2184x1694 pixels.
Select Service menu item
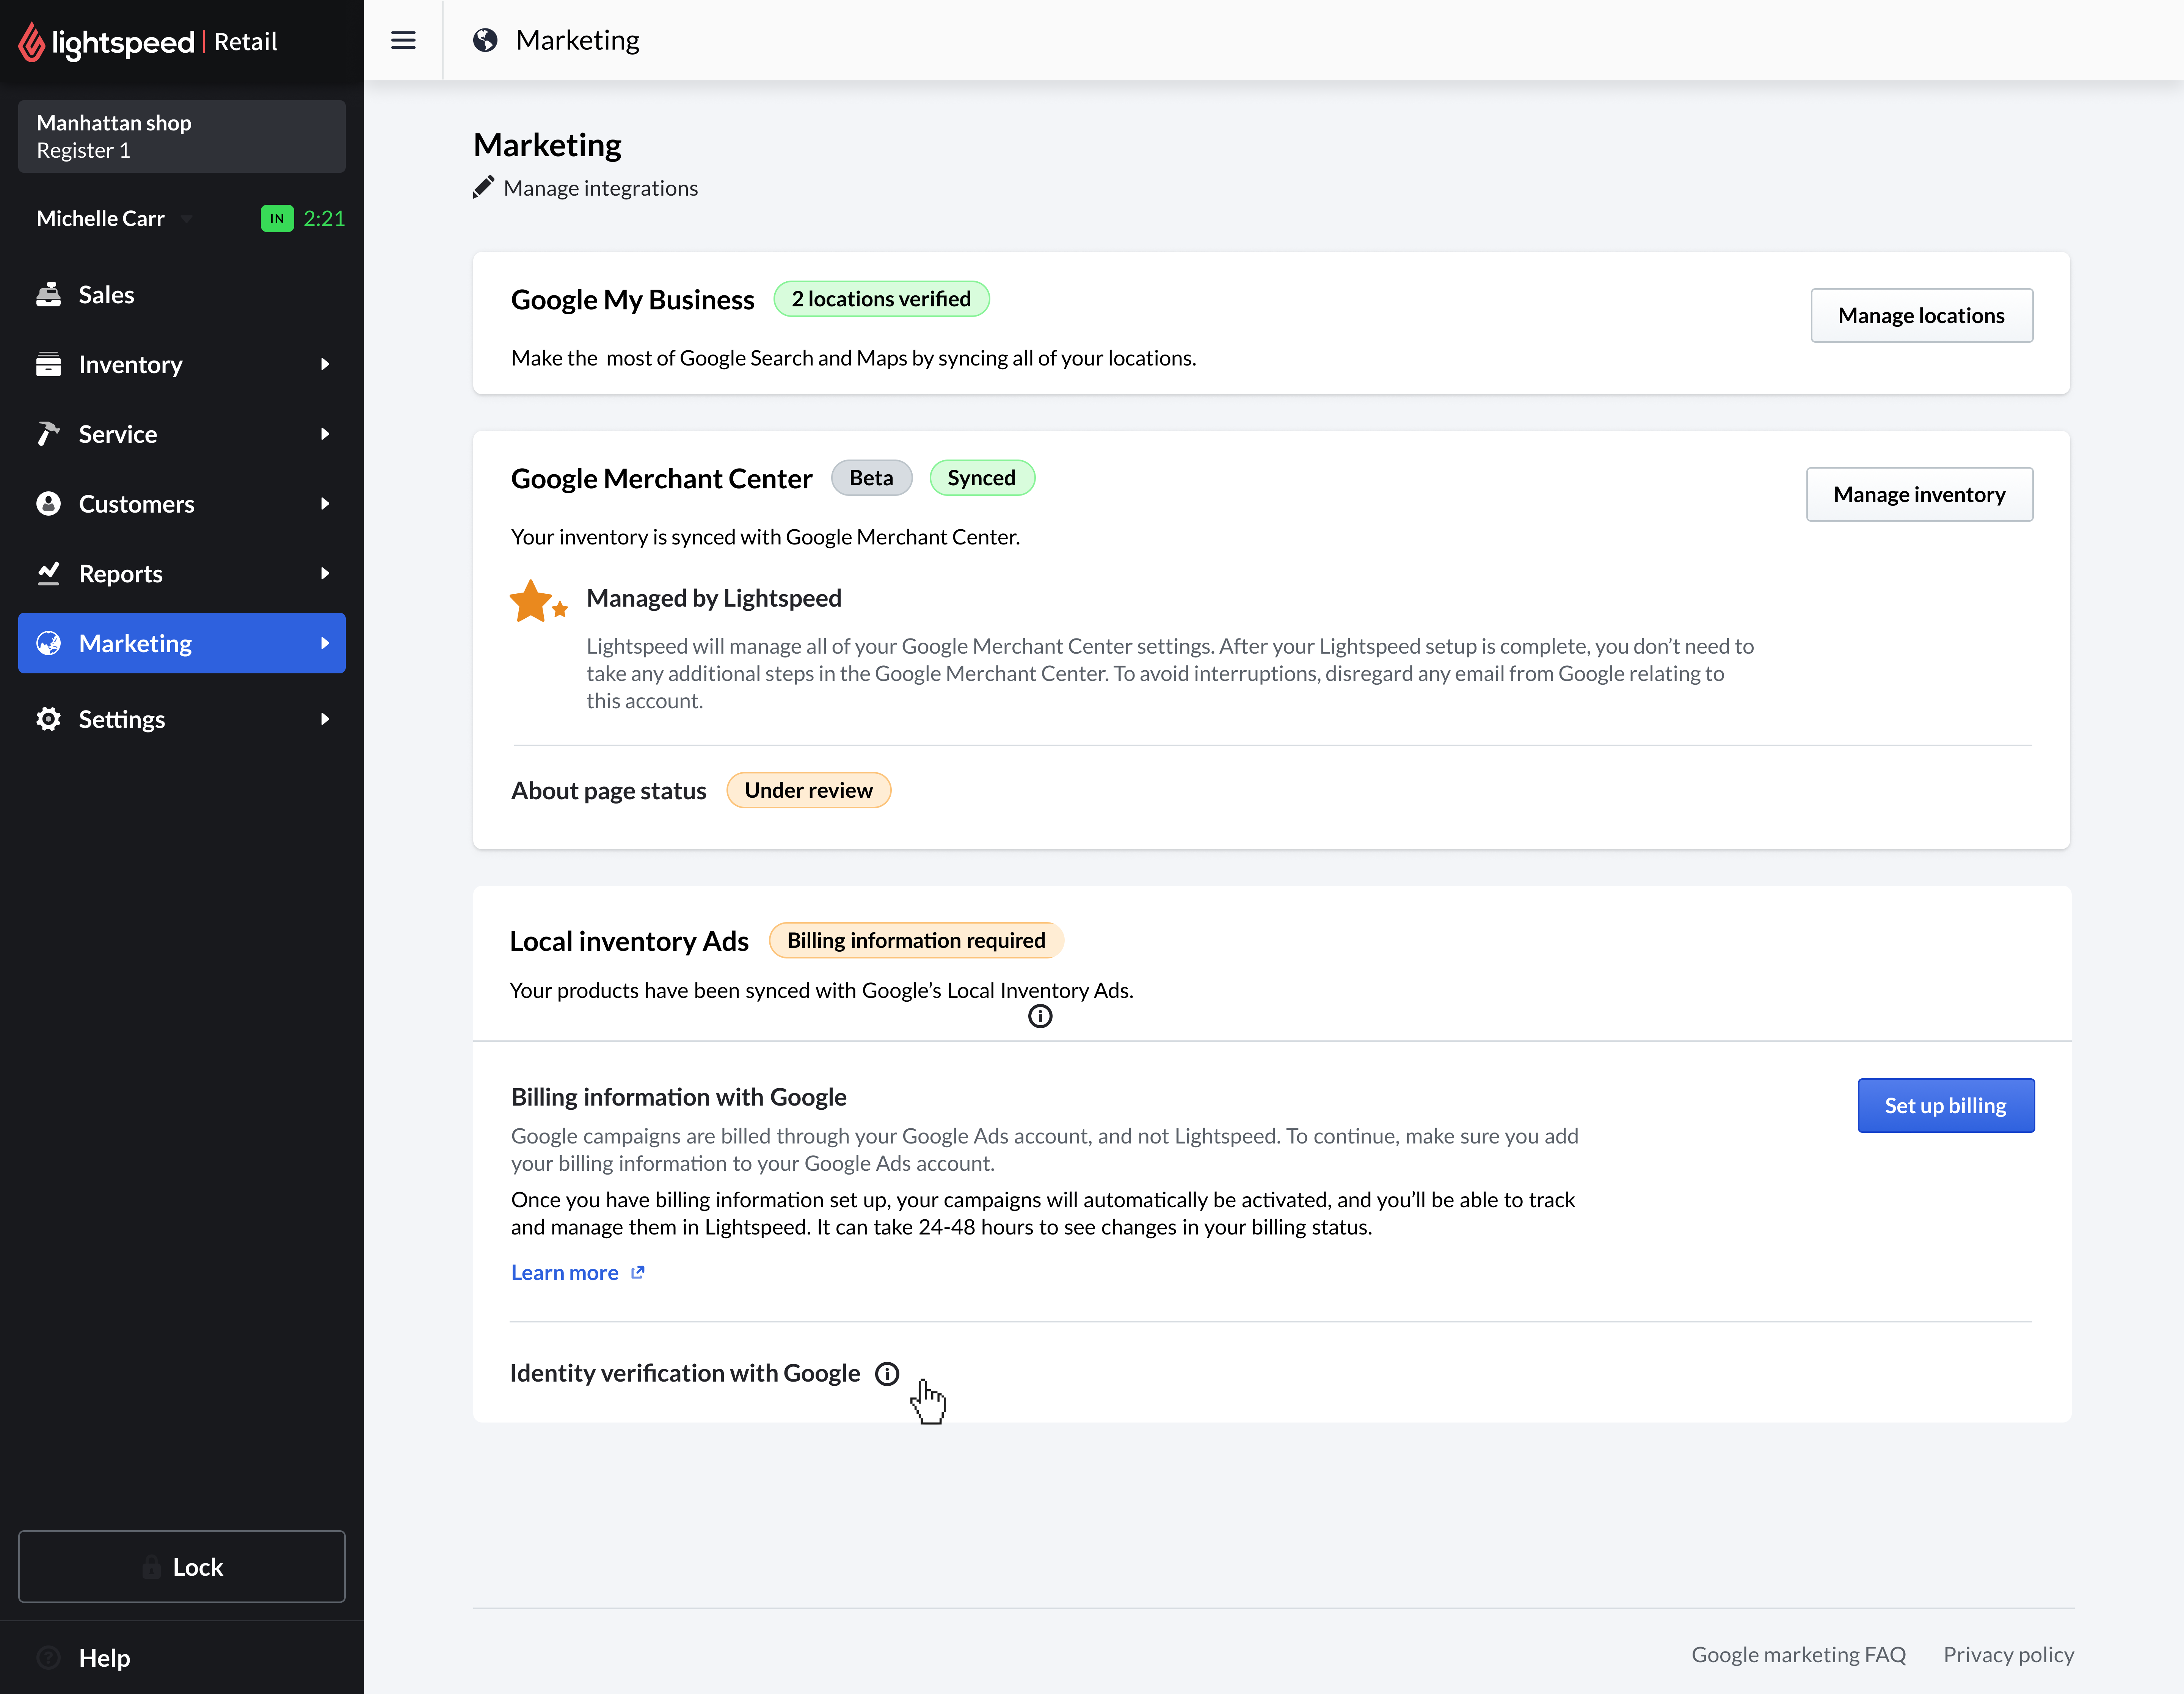[x=182, y=434]
